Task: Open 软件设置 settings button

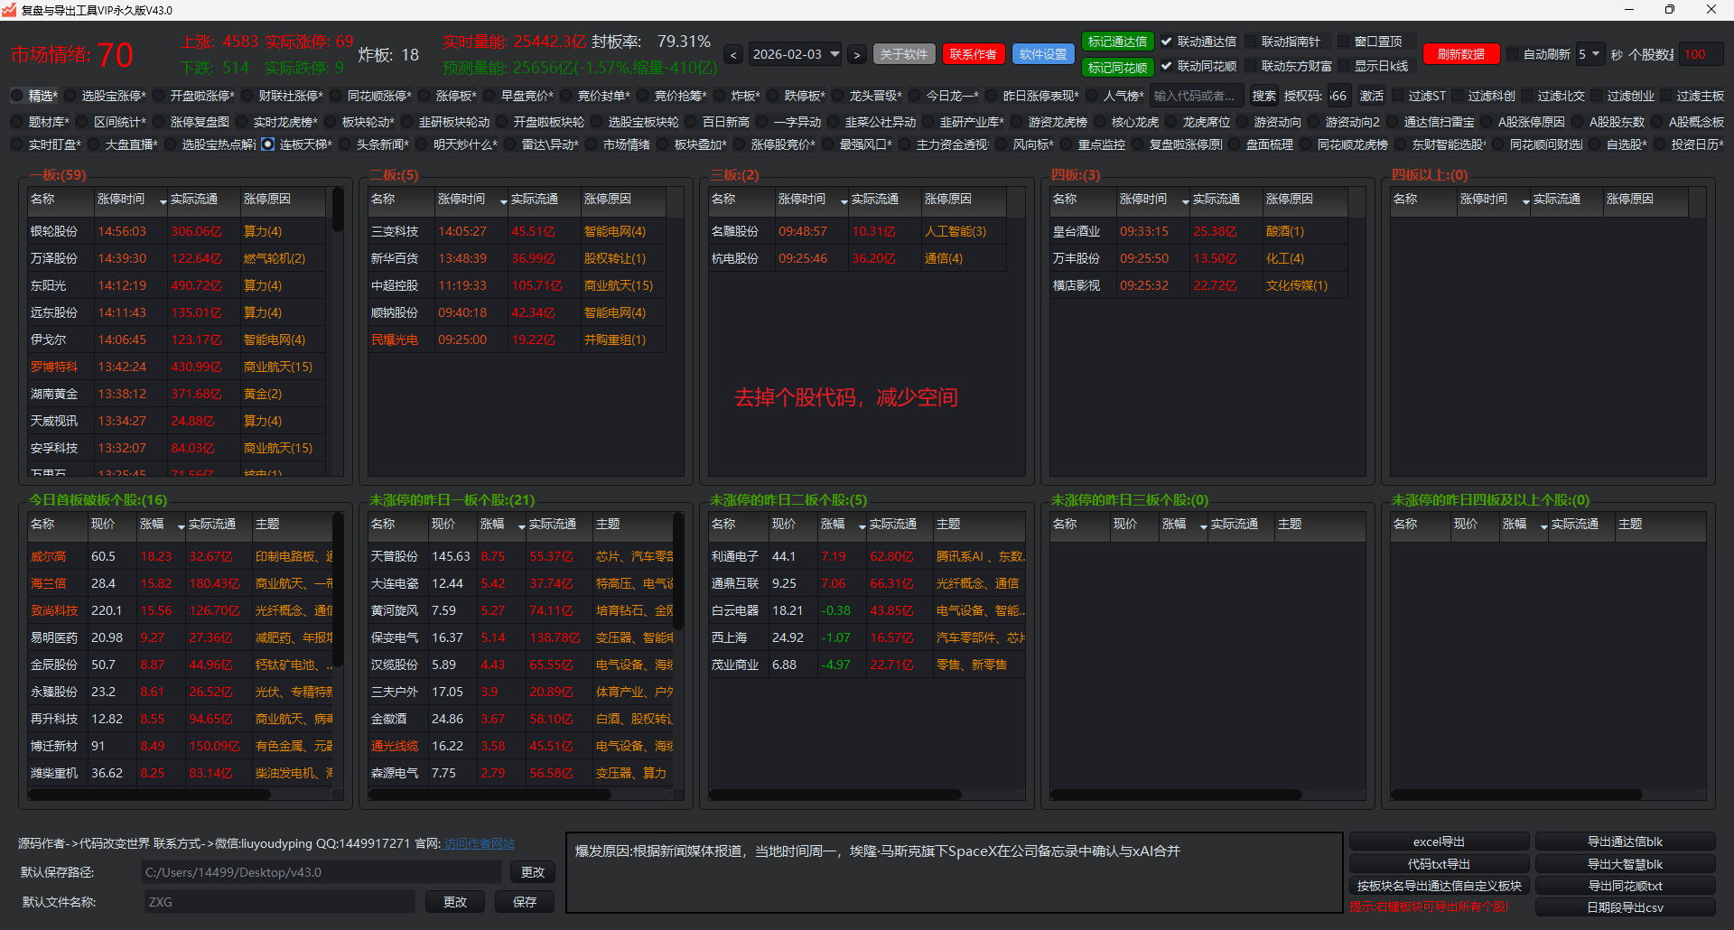Action: [1042, 54]
